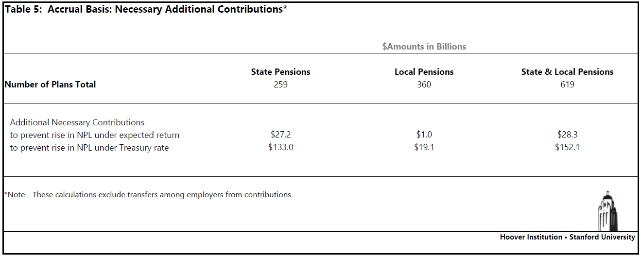
Task: Click the Additional Necessary Contributions label
Action: pyautogui.click(x=77, y=122)
